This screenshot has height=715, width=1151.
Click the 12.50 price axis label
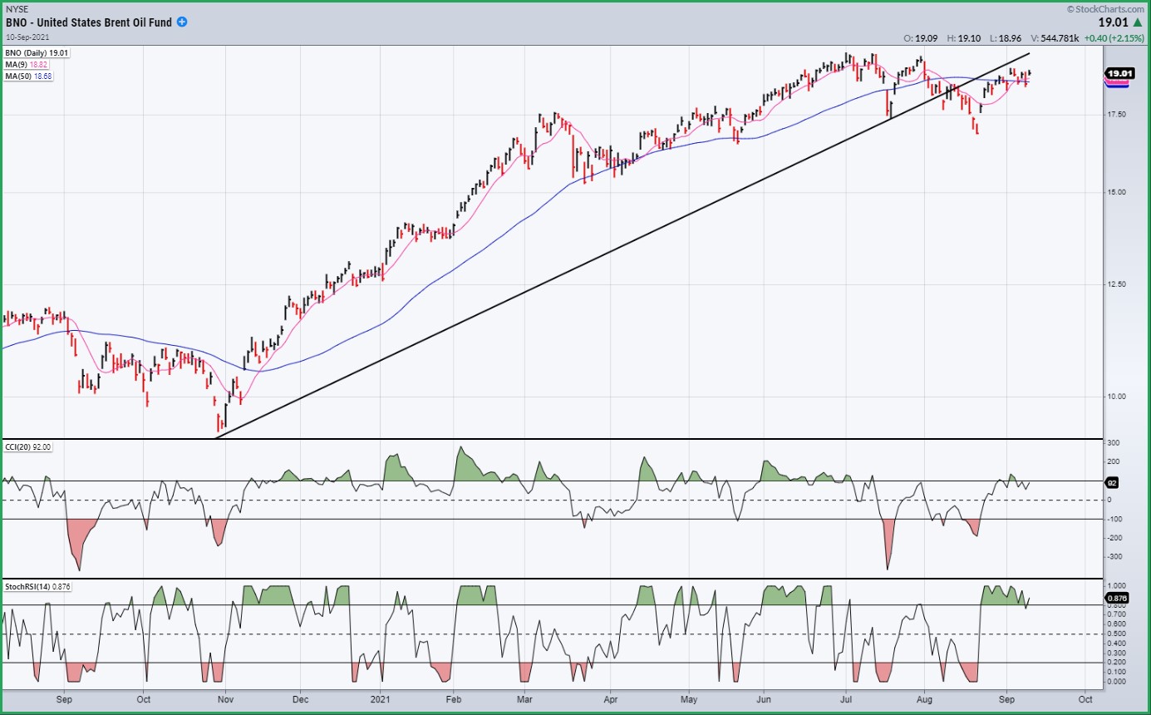tap(1116, 285)
